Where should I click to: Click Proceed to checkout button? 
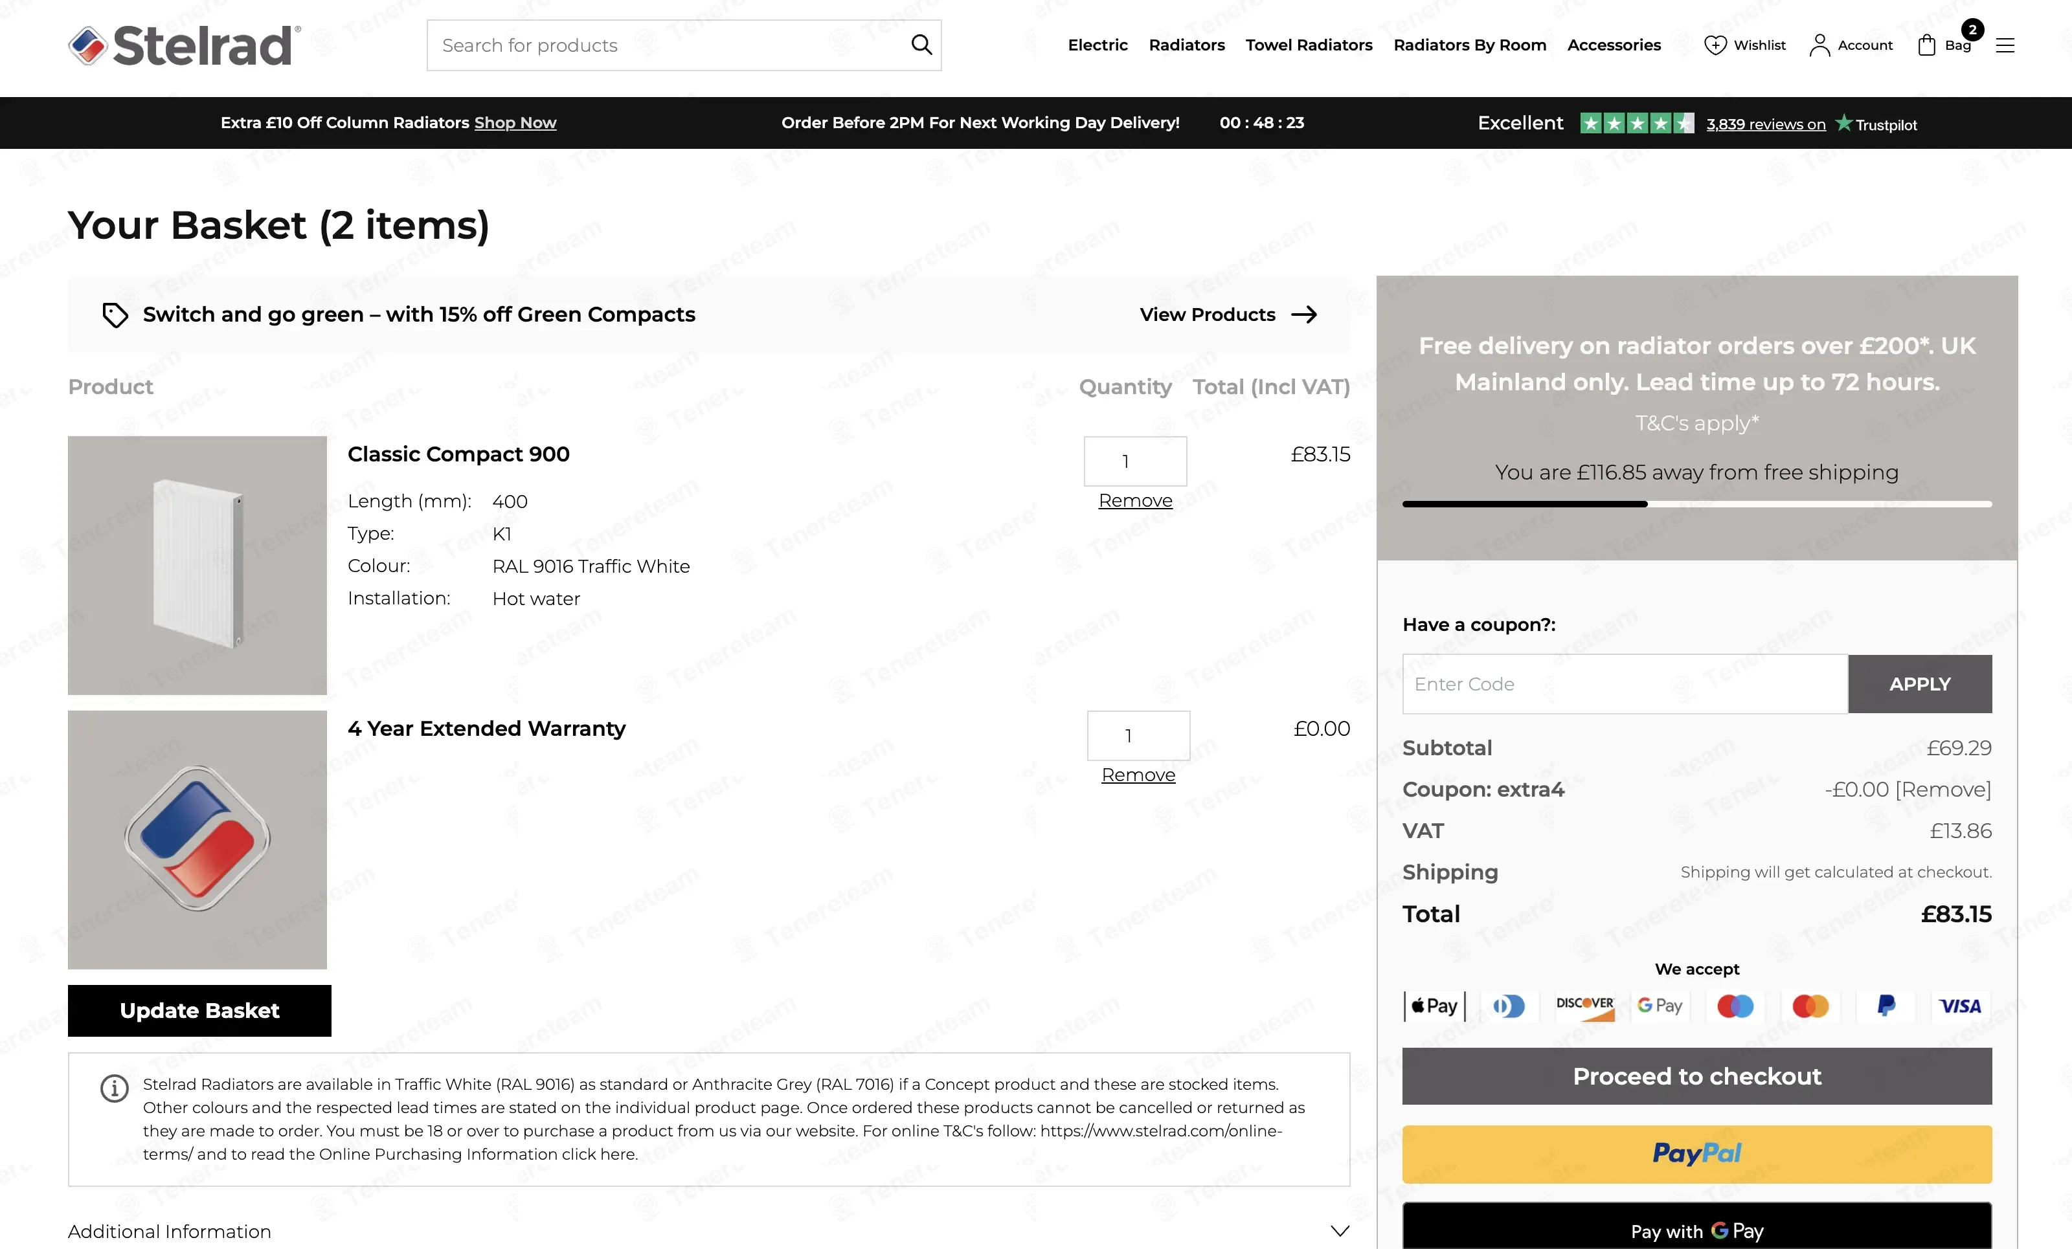[1696, 1076]
